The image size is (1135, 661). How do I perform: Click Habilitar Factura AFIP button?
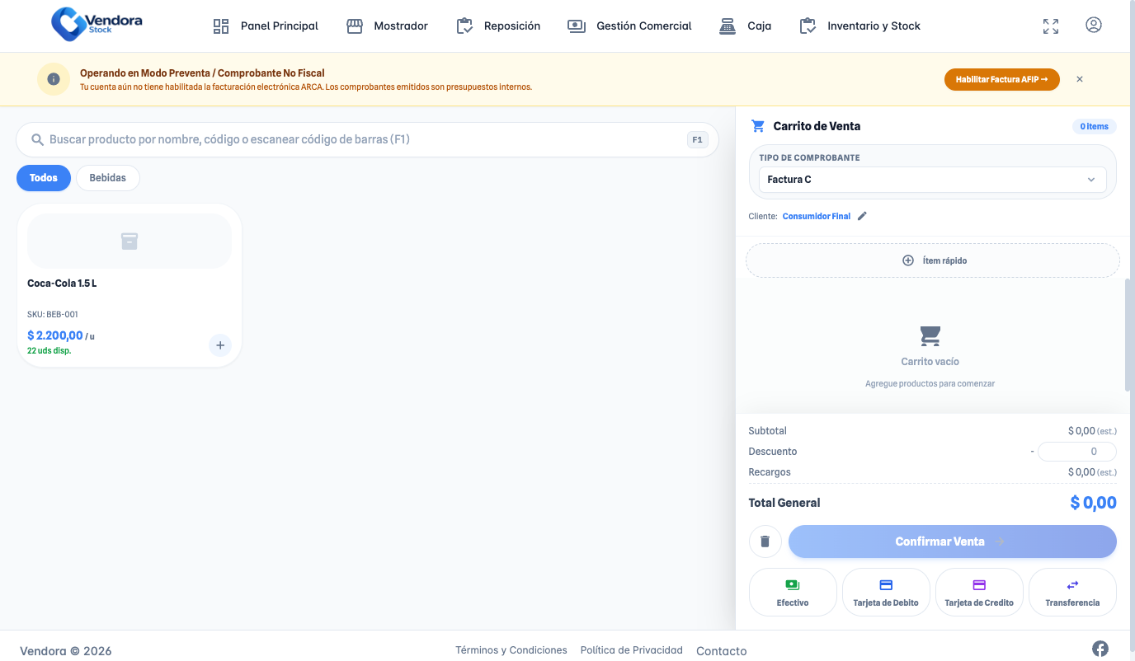[x=1002, y=79]
